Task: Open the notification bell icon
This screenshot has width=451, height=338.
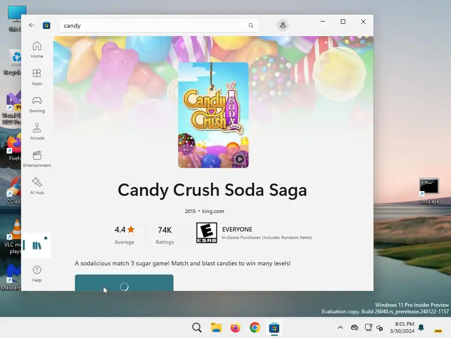Action: click(421, 327)
